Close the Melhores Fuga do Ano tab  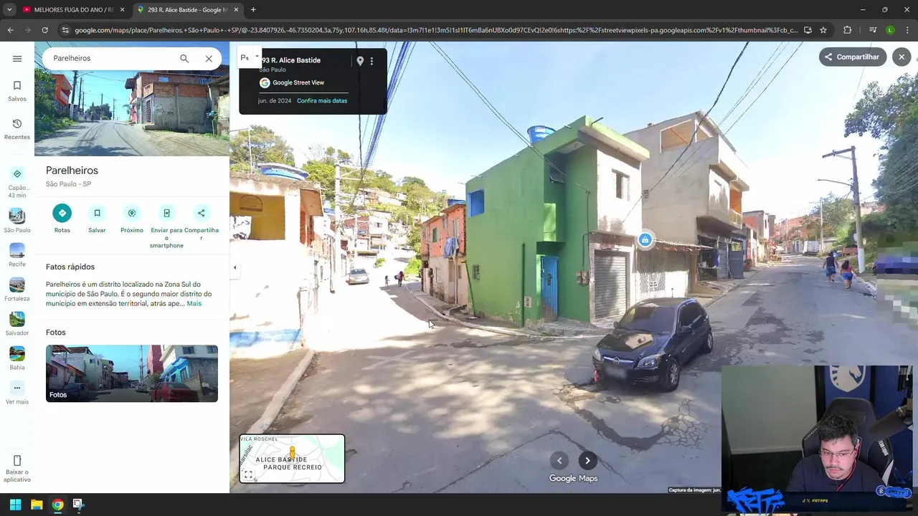(122, 10)
